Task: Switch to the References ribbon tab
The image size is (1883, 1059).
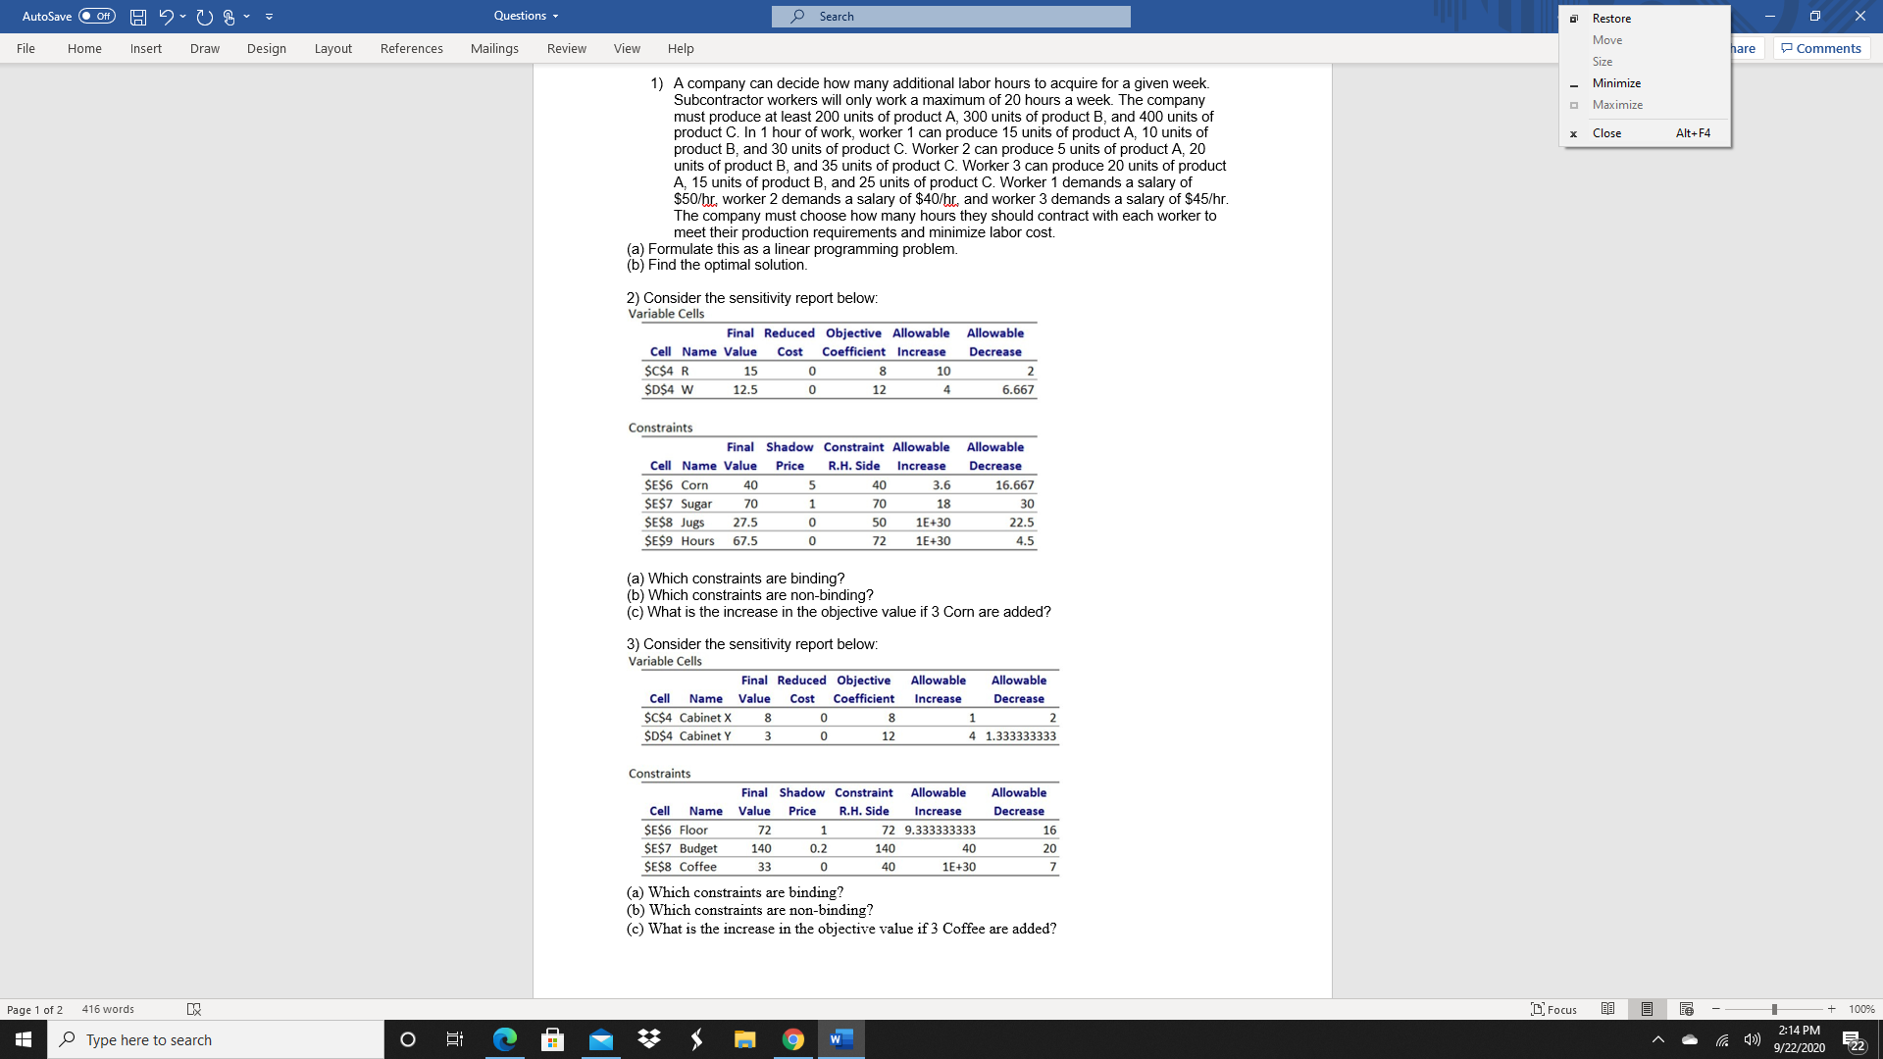Action: pos(412,48)
